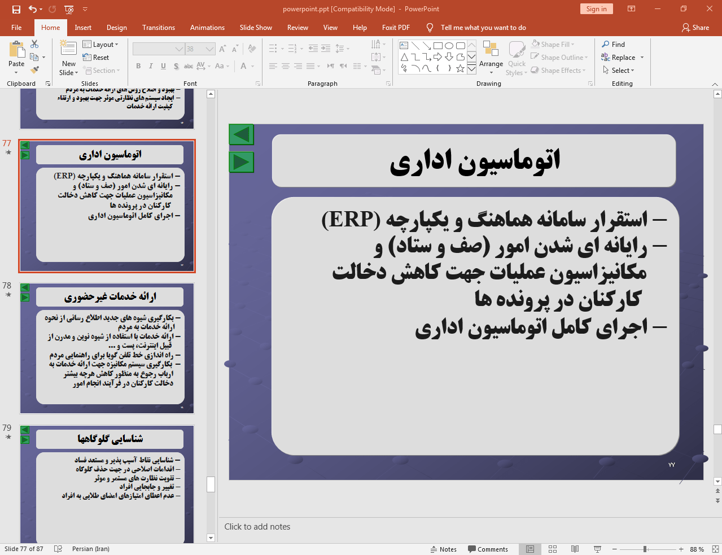Undo the last action

point(33,9)
